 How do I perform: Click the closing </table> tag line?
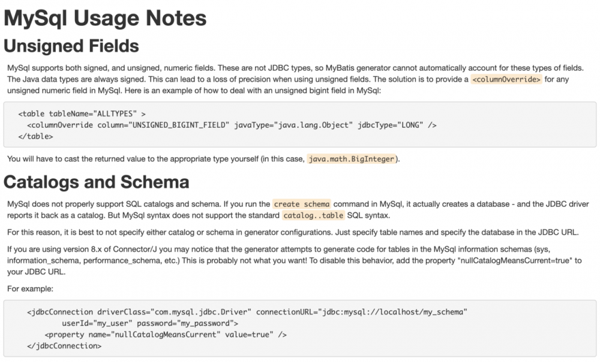click(x=35, y=137)
